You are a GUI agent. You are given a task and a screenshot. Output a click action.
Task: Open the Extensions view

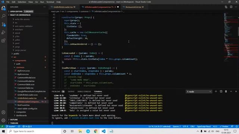pos(3,41)
